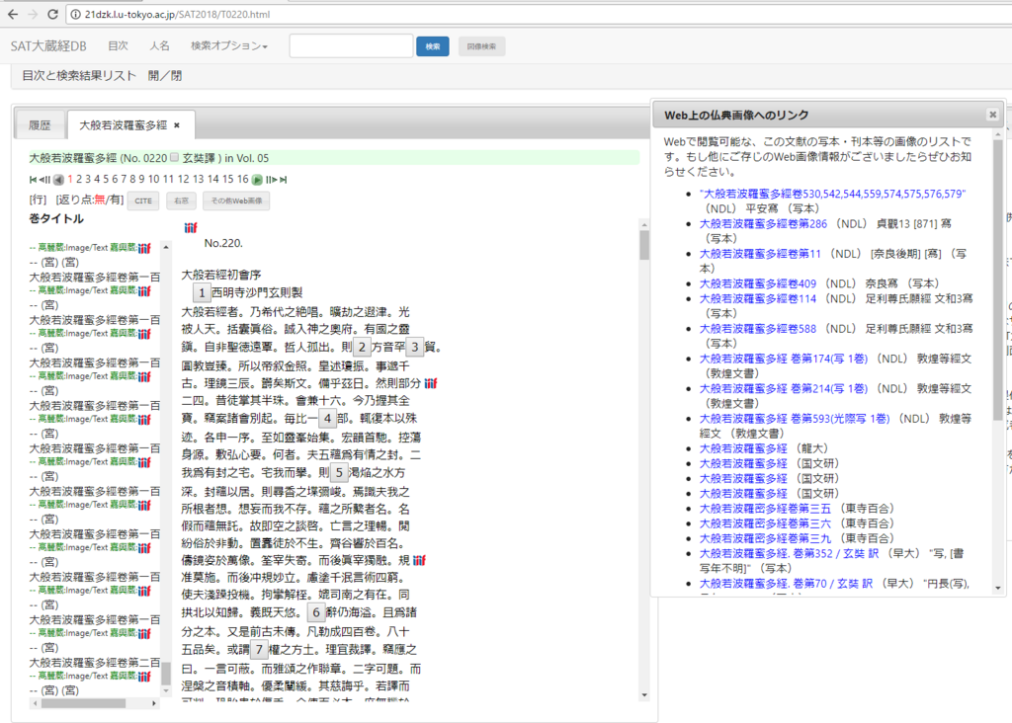Click the ◀|| skip-back pagination icon
Screen dimensions: 1012x723
(x=44, y=180)
